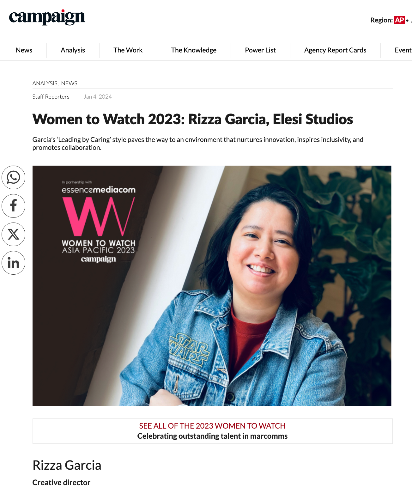
Task: Click the NEWS category tag
Action: [x=69, y=83]
